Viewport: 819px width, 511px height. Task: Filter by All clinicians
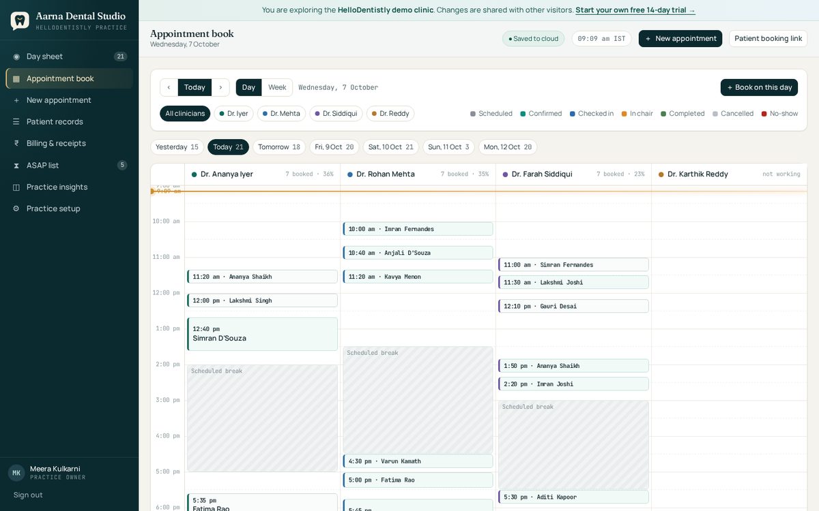(185, 114)
